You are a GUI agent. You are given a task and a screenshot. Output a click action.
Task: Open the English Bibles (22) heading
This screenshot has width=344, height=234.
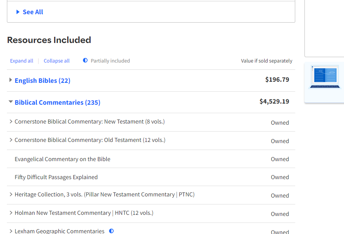click(42, 81)
